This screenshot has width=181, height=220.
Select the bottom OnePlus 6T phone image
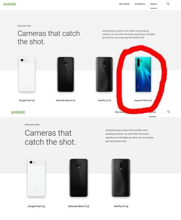pos(121,178)
